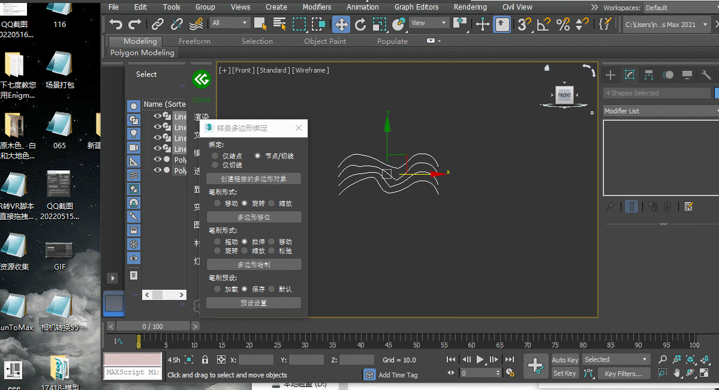Hide the first Line object via eye icon
This screenshot has height=390, width=719.
[158, 116]
